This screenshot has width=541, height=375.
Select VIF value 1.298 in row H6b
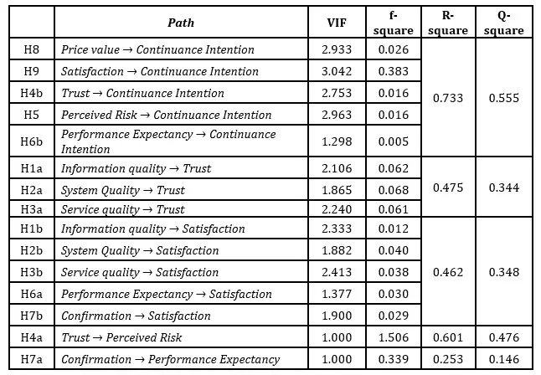click(336, 141)
